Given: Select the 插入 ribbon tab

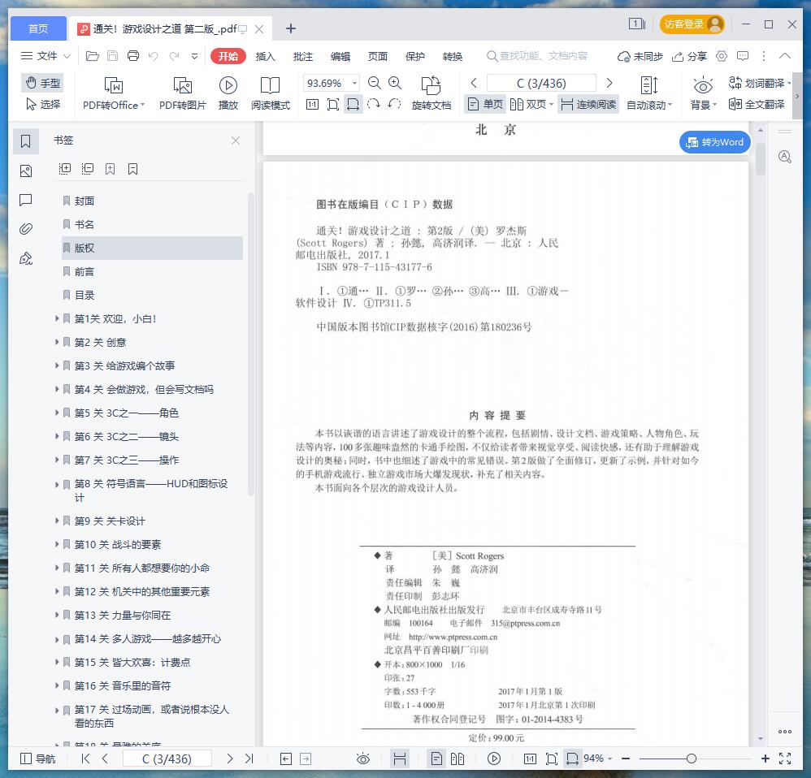Looking at the screenshot, I should tap(266, 56).
